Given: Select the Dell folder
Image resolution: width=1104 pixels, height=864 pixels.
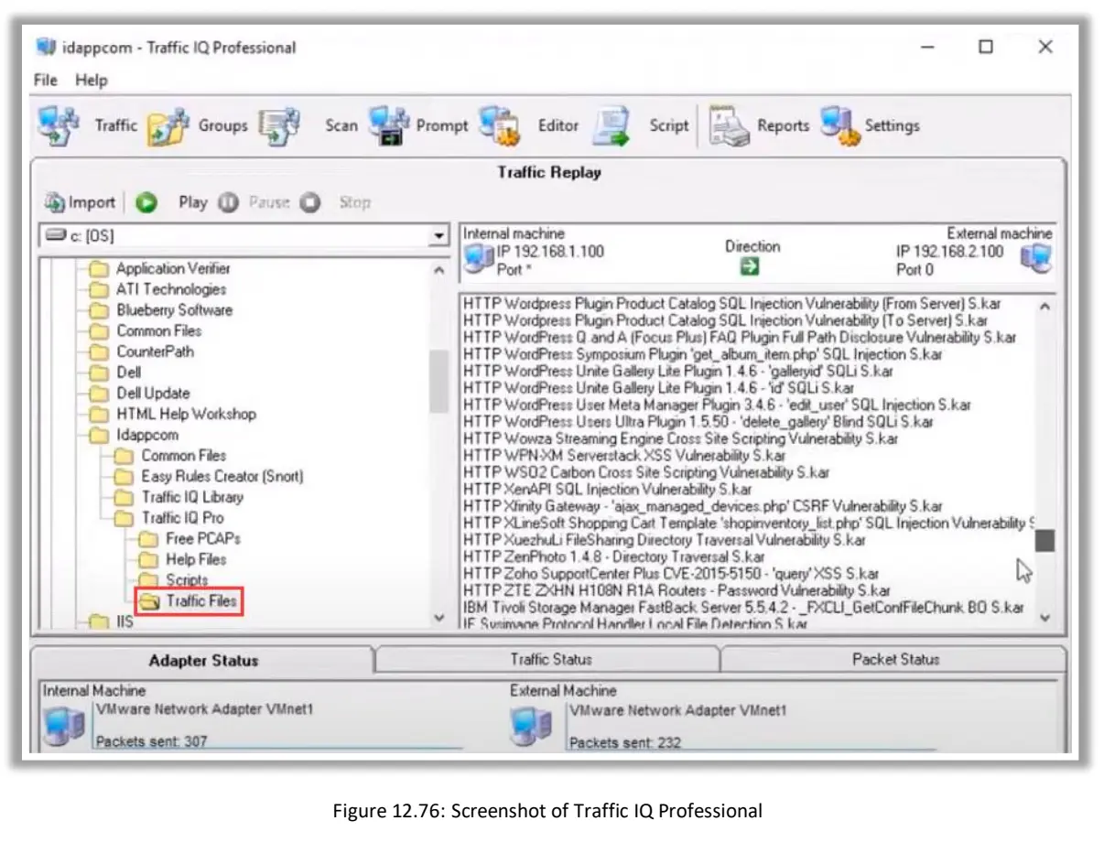Looking at the screenshot, I should 128,373.
